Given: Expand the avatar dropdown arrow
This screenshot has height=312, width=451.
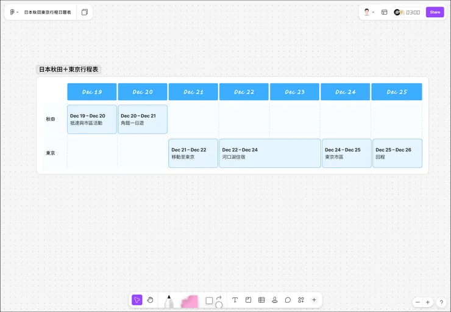Looking at the screenshot, I should tap(374, 12).
